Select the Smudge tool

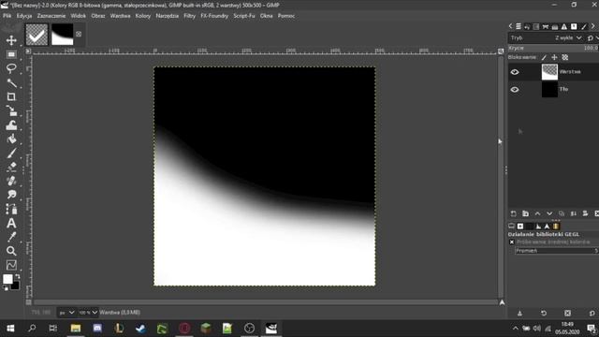tap(11, 195)
